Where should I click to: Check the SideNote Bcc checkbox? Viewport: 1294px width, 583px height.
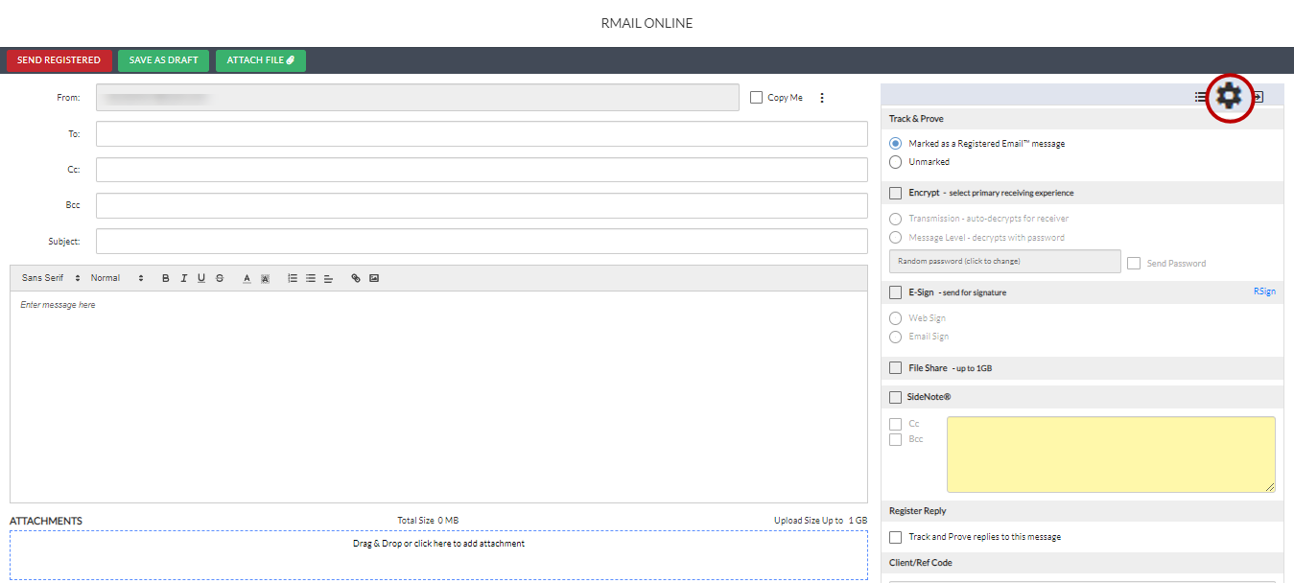(896, 439)
